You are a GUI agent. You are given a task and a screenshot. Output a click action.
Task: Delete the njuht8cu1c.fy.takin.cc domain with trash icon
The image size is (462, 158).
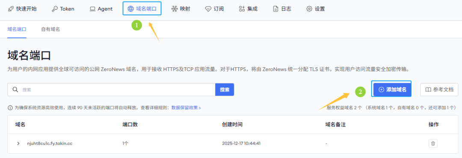click(433, 144)
